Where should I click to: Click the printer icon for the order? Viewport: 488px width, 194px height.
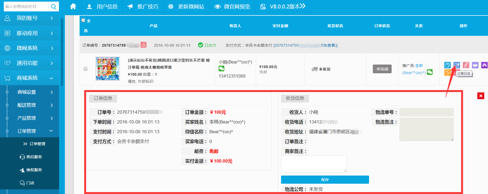pyautogui.click(x=475, y=65)
